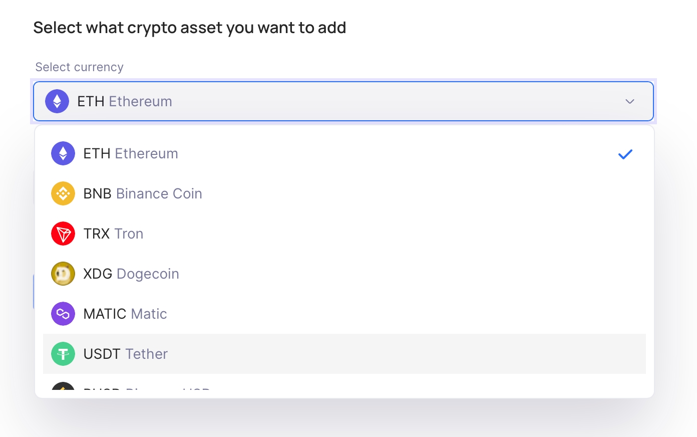The height and width of the screenshot is (437, 697).
Task: Select the XDG Dogecoin option
Action: pyautogui.click(x=131, y=274)
